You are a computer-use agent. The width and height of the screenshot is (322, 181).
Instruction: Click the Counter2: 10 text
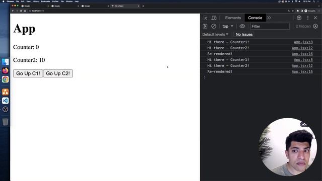point(29,60)
